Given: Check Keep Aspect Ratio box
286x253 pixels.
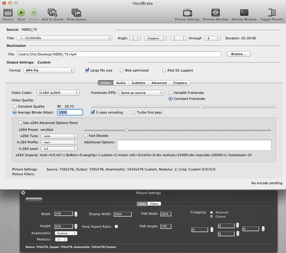Looking at the screenshot, I should coord(116,226).
